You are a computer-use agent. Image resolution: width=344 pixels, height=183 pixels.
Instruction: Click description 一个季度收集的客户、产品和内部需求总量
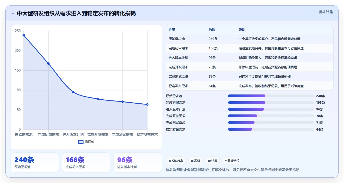269,39
